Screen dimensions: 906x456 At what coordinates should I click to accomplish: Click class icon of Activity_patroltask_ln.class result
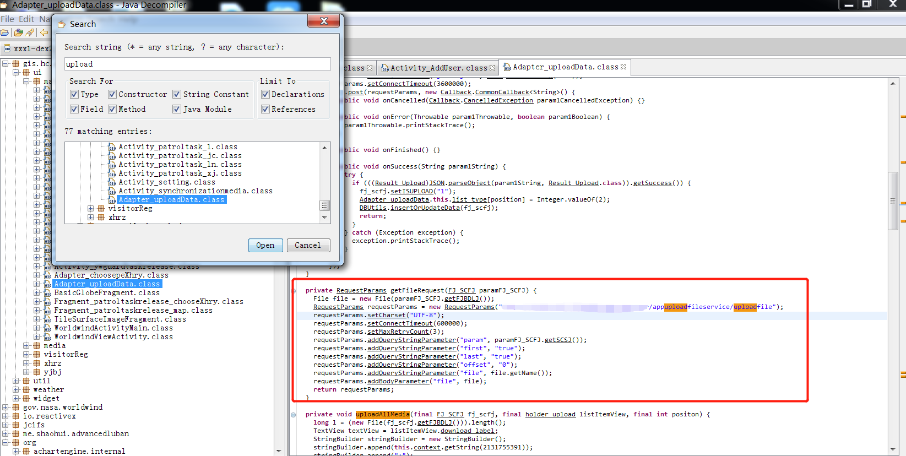112,165
